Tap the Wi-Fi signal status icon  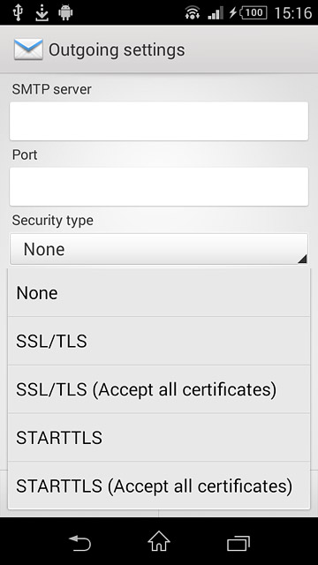pyautogui.click(x=193, y=13)
